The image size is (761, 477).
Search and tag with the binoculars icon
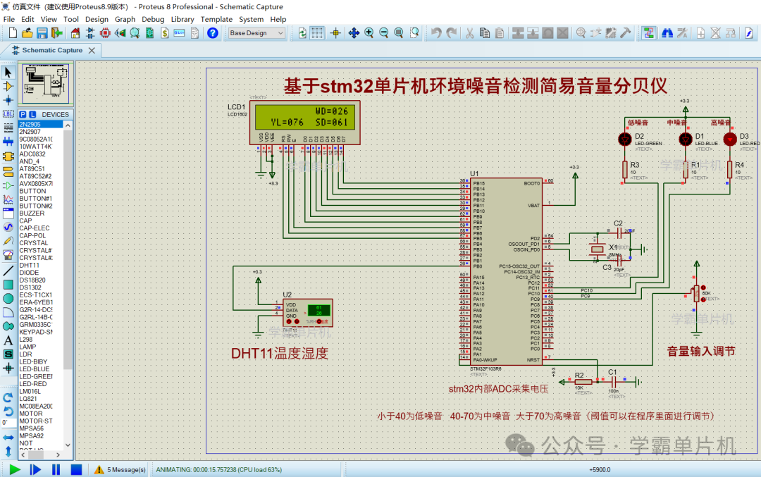[667, 33]
